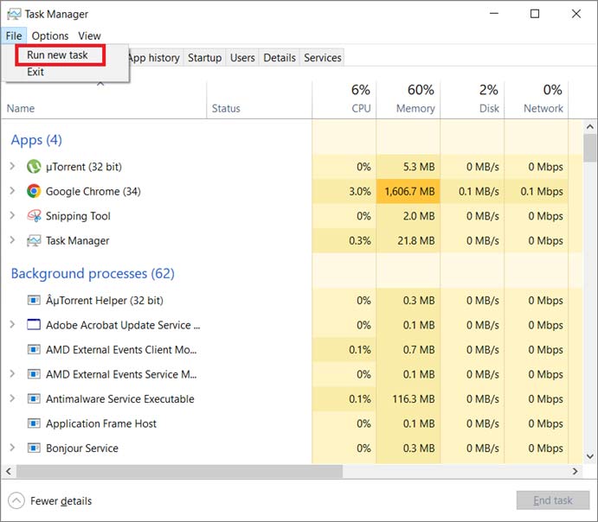
Task: Sort by the CPU column header
Action: (x=344, y=100)
